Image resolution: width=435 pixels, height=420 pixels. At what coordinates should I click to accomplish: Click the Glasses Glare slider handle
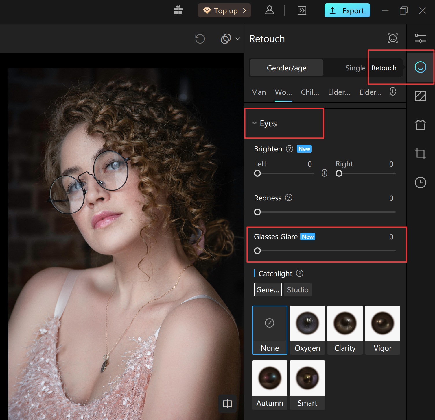coord(257,251)
